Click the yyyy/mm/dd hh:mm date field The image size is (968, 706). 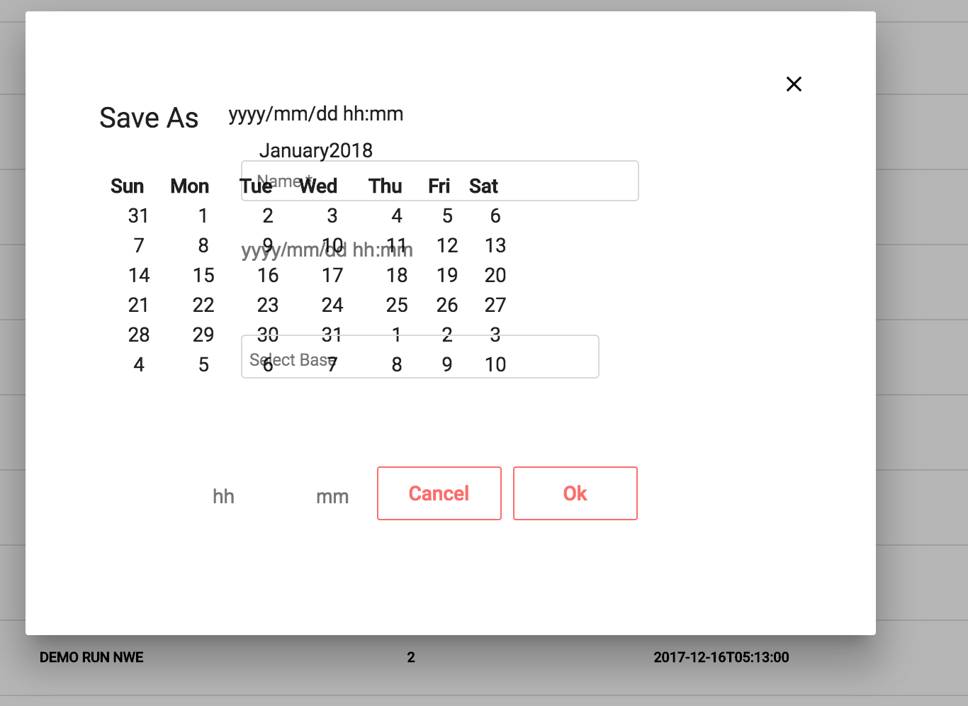click(x=326, y=249)
